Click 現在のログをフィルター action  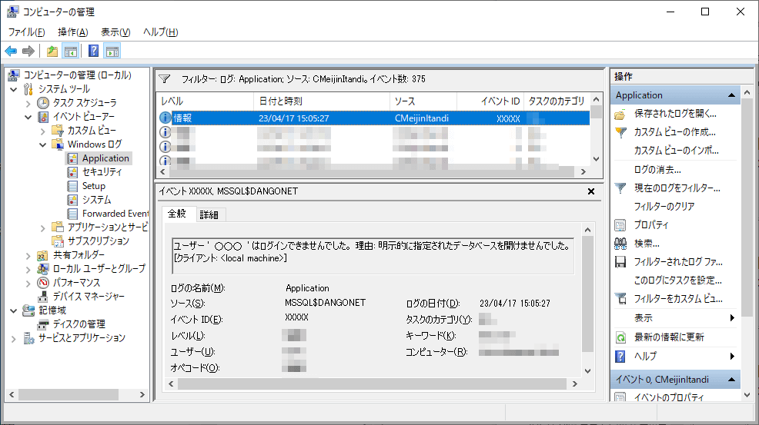[677, 188]
